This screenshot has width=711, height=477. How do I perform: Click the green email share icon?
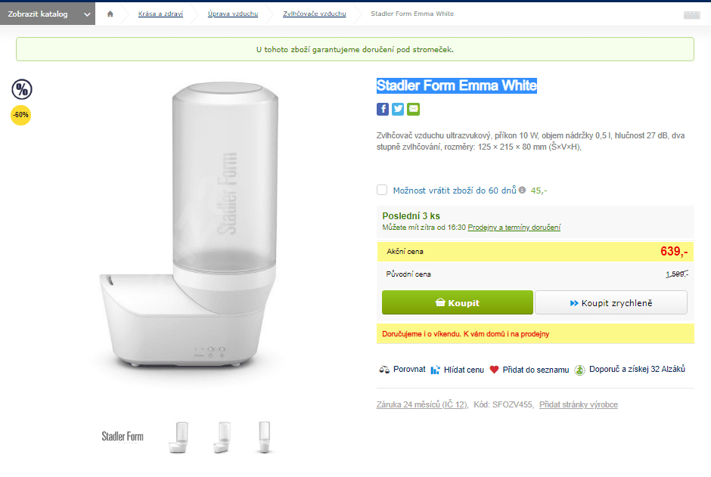point(413,109)
